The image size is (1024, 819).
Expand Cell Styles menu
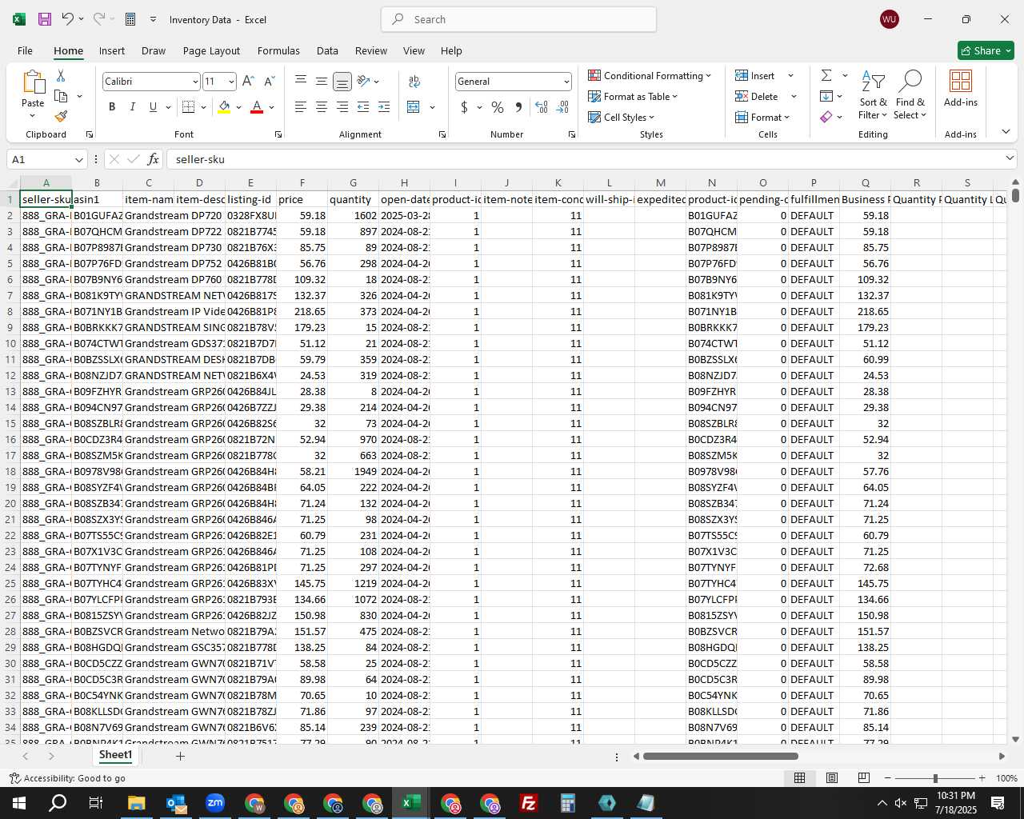[622, 117]
